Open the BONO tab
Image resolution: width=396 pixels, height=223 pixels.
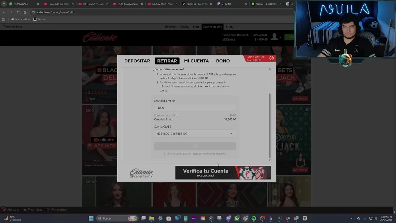223,61
